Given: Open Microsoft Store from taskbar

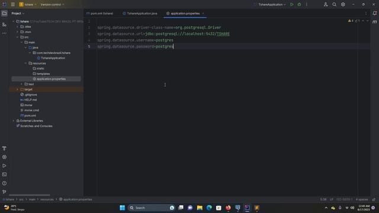Looking at the screenshot, I should [219, 208].
